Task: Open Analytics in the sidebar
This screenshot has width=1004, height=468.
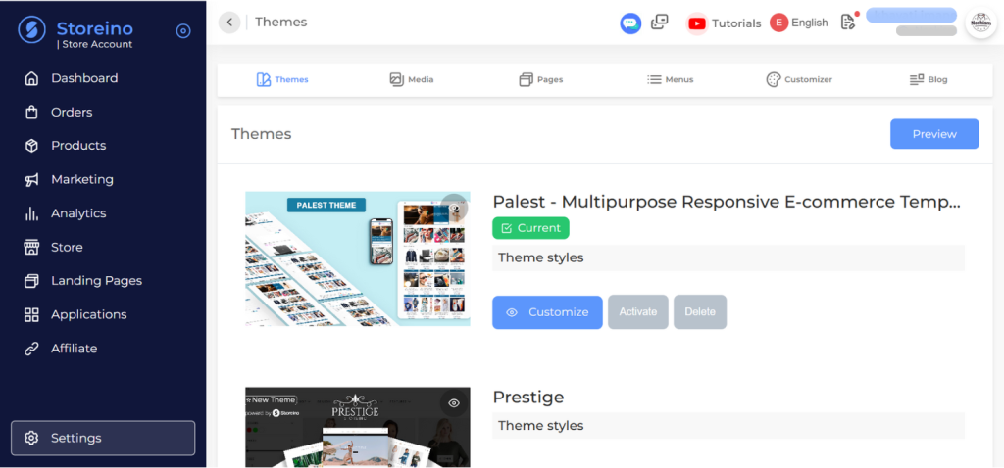Action: pos(78,213)
